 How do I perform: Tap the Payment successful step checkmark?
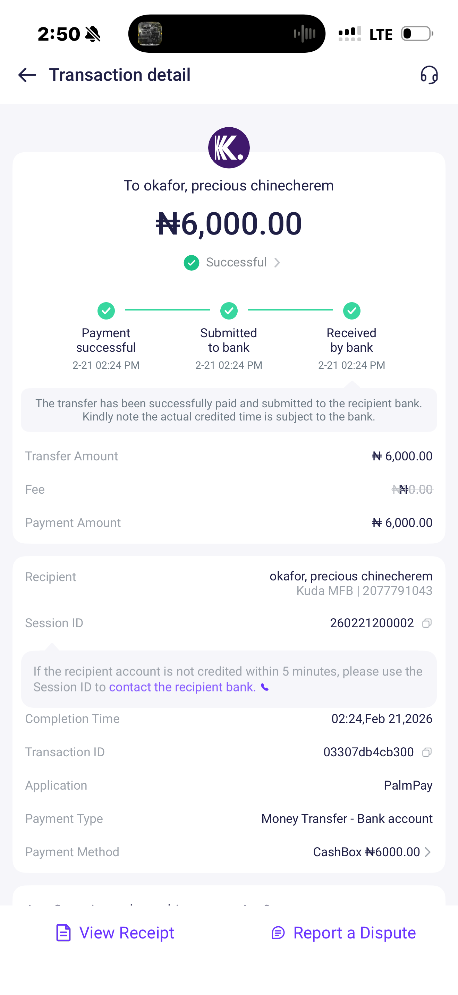point(106,311)
